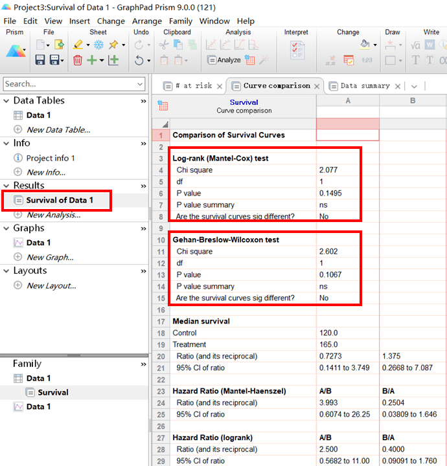Viewport: 447px width, 466px height.
Task: Click the New Analysis link
Action: 53,215
